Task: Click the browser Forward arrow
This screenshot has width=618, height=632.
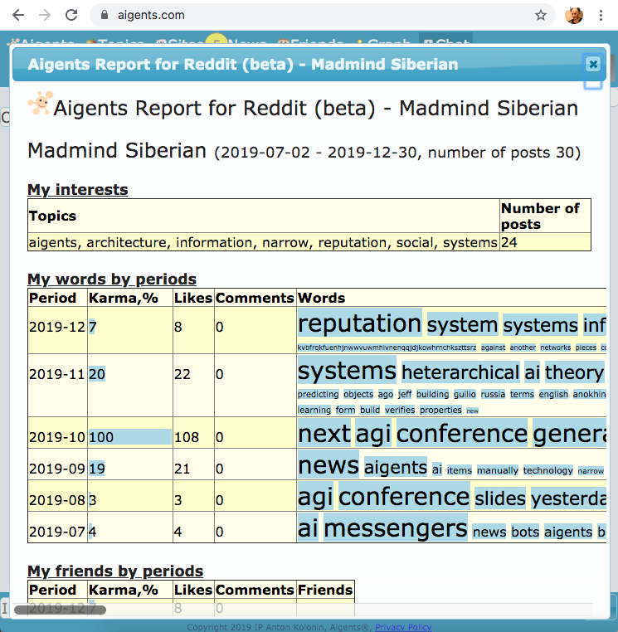Action: tap(45, 15)
